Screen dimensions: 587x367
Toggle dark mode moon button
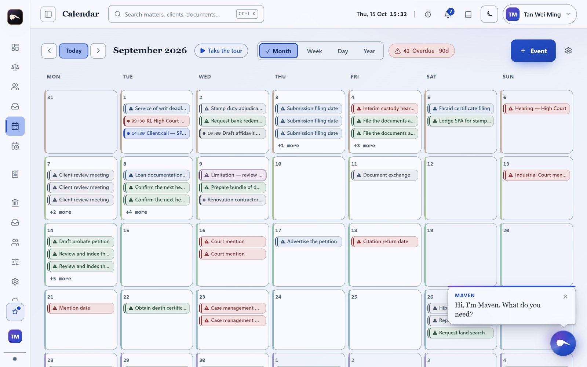tap(489, 14)
